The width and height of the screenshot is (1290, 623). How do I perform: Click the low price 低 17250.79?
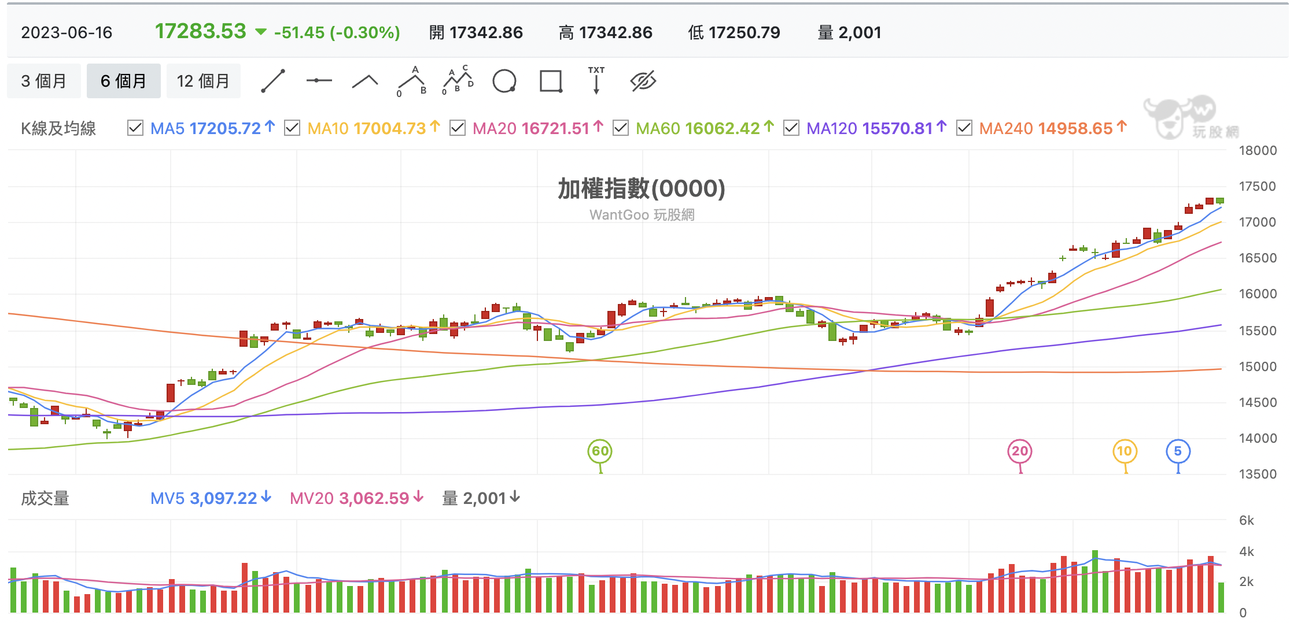click(734, 32)
